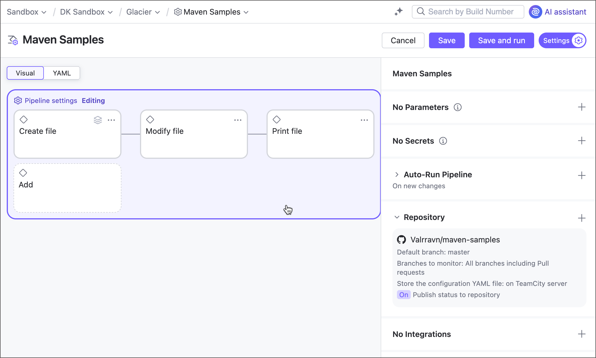Expand the Auto-Run Pipeline section
This screenshot has width=596, height=358.
tap(397, 174)
